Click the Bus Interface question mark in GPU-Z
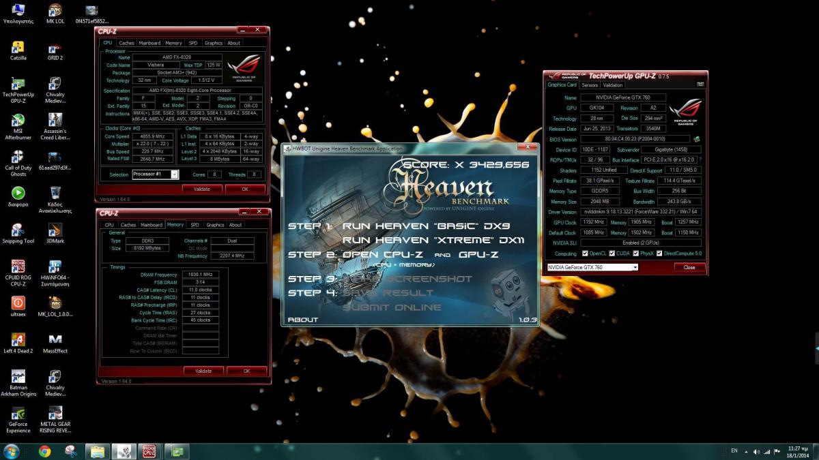Screen dimensions: 819x460 coord(700,159)
